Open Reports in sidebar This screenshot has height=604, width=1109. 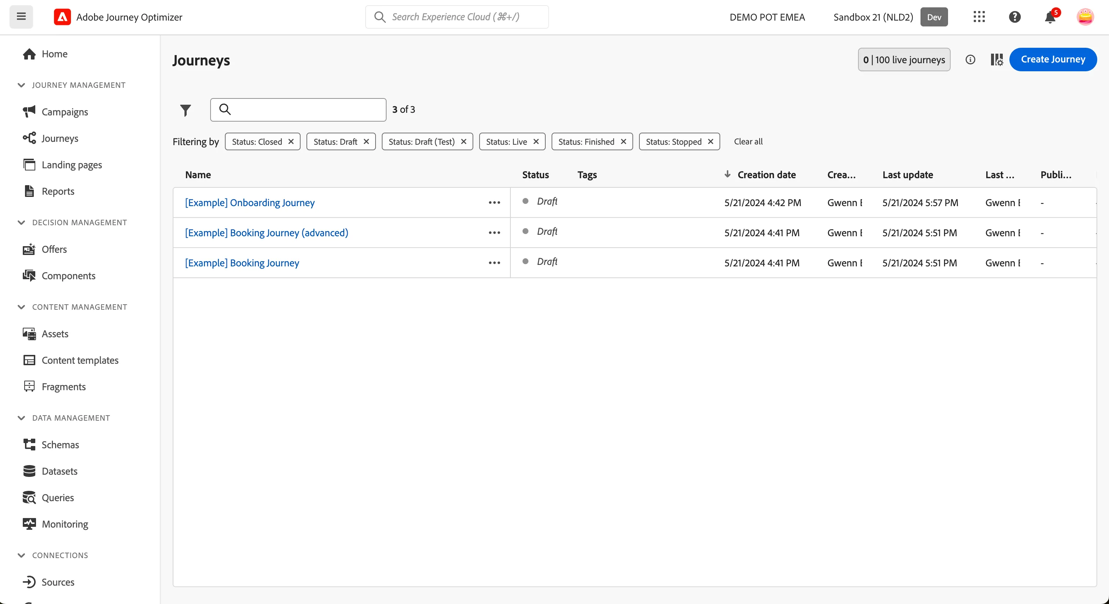(49, 191)
